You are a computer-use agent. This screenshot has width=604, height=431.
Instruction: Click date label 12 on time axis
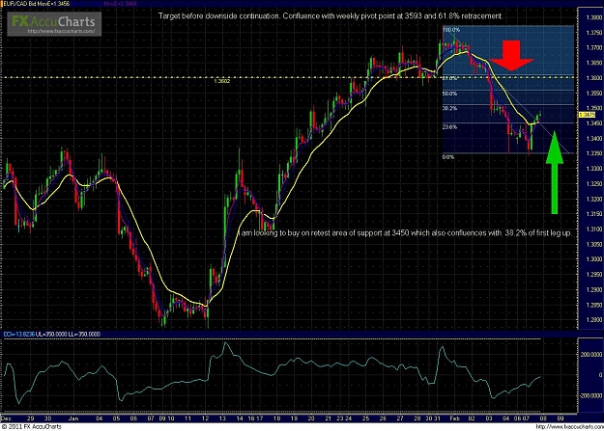point(205,418)
